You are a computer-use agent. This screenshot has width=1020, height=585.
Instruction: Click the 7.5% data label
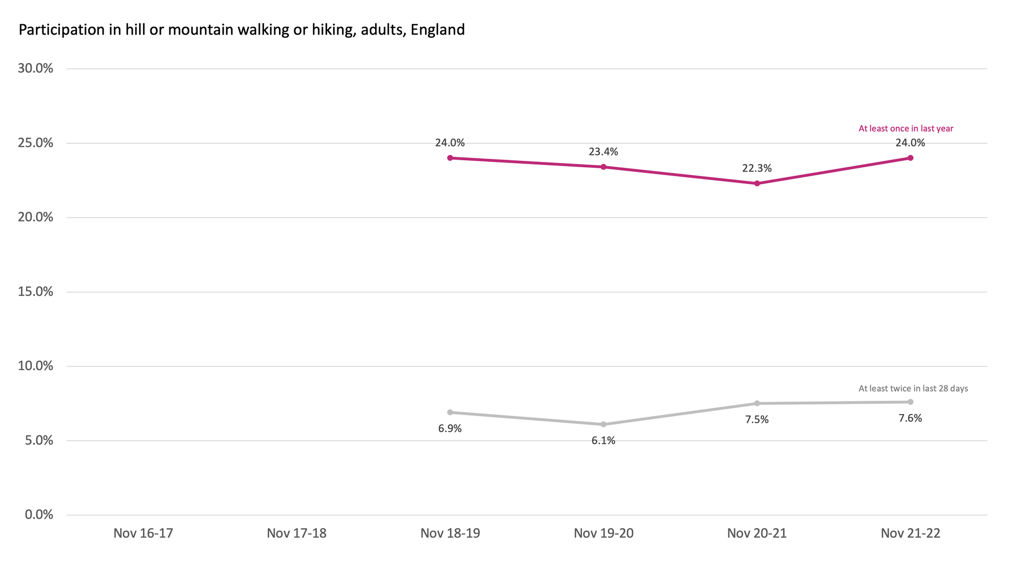coord(756,420)
